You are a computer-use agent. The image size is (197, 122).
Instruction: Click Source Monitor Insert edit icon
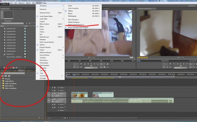(101, 67)
